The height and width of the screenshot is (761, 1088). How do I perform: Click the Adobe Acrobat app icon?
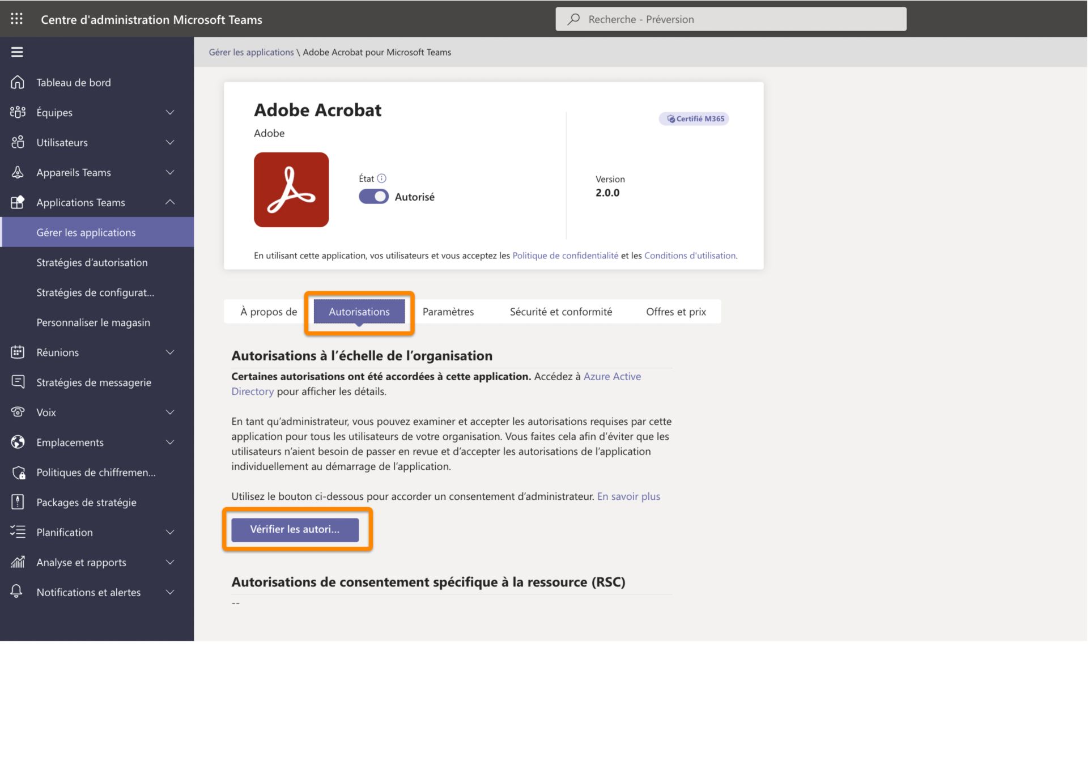coord(292,189)
